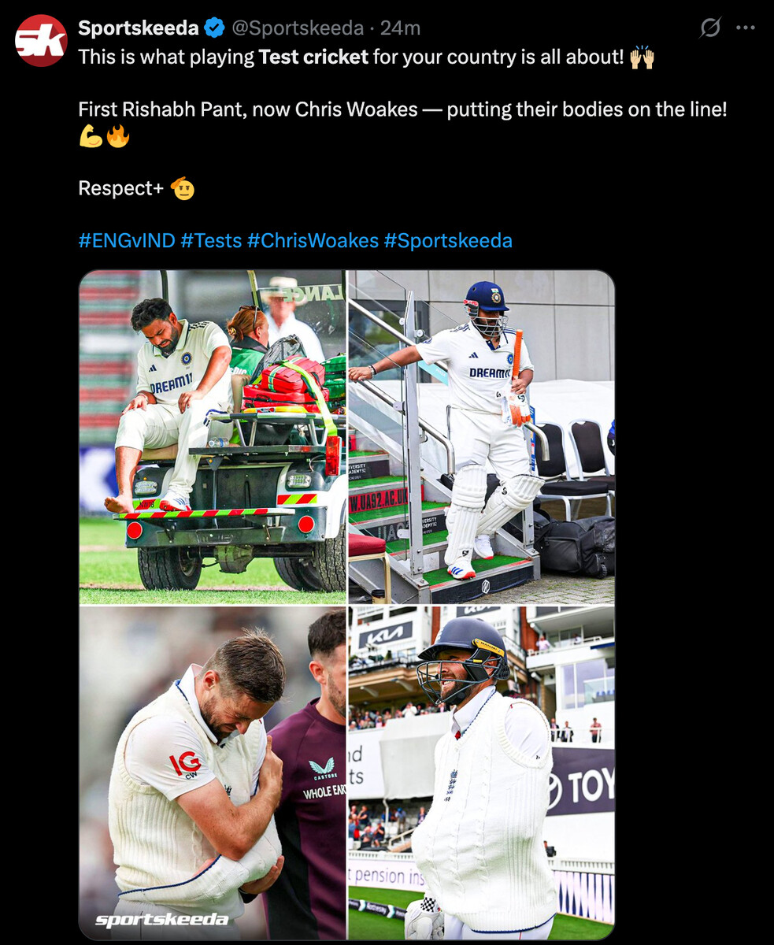The height and width of the screenshot is (945, 774).
Task: Open the #ChrisWoakes hashtag
Action: [313, 240]
